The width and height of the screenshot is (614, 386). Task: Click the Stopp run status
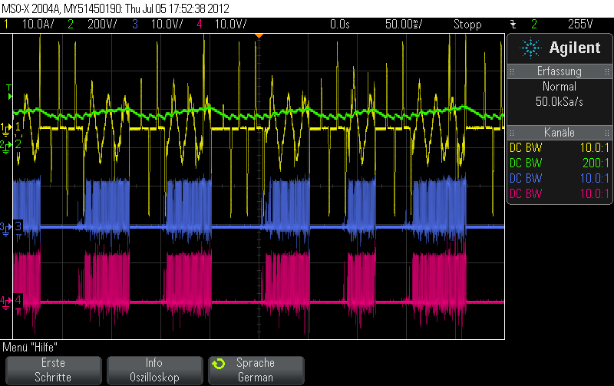tap(467, 25)
